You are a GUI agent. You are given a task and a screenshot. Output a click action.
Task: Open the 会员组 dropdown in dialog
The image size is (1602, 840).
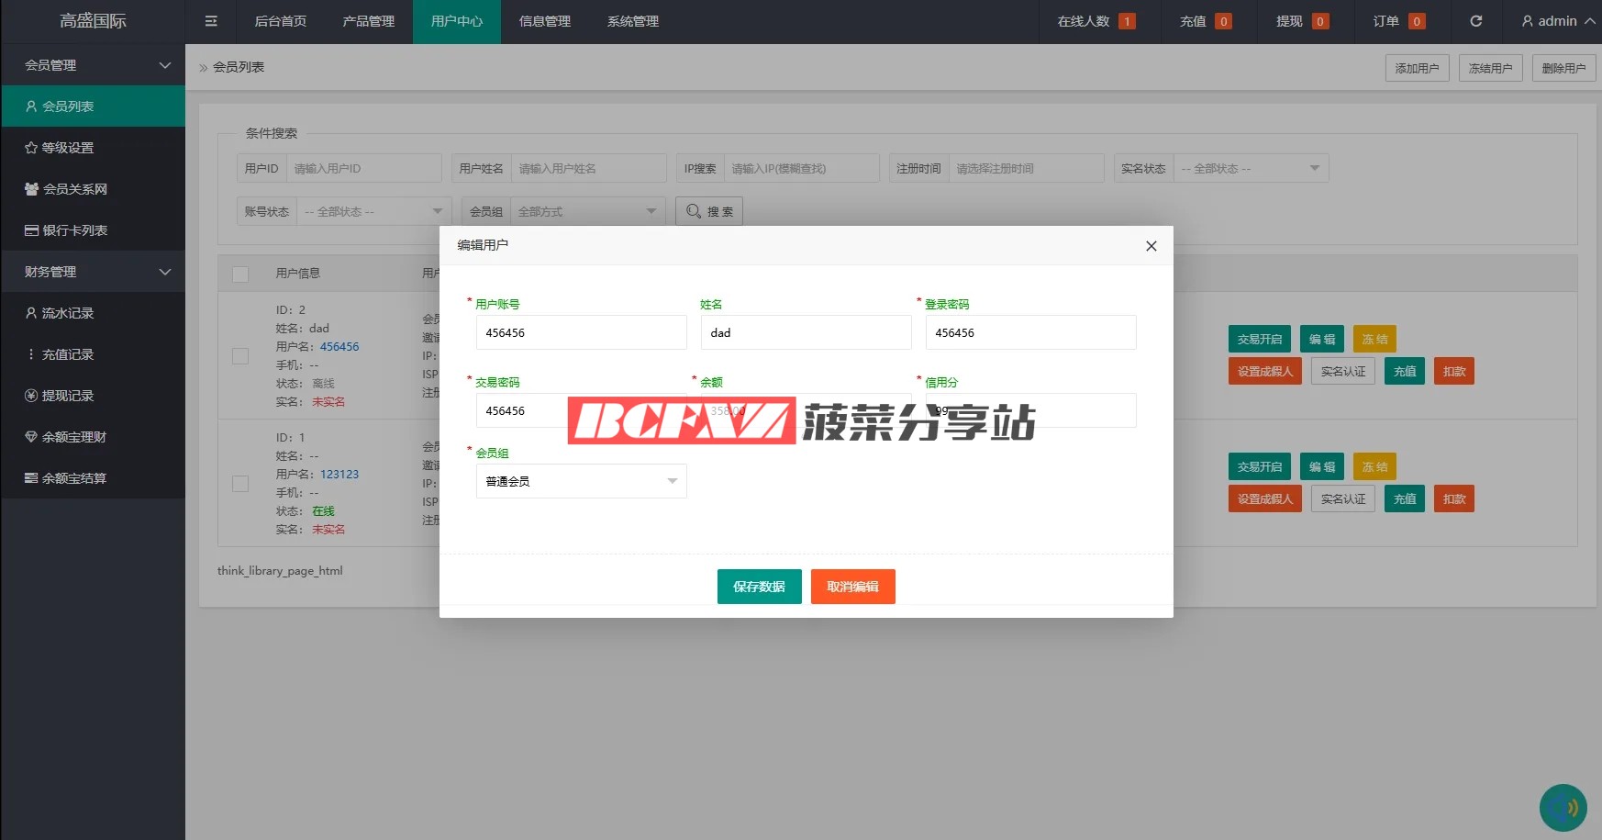pos(581,481)
